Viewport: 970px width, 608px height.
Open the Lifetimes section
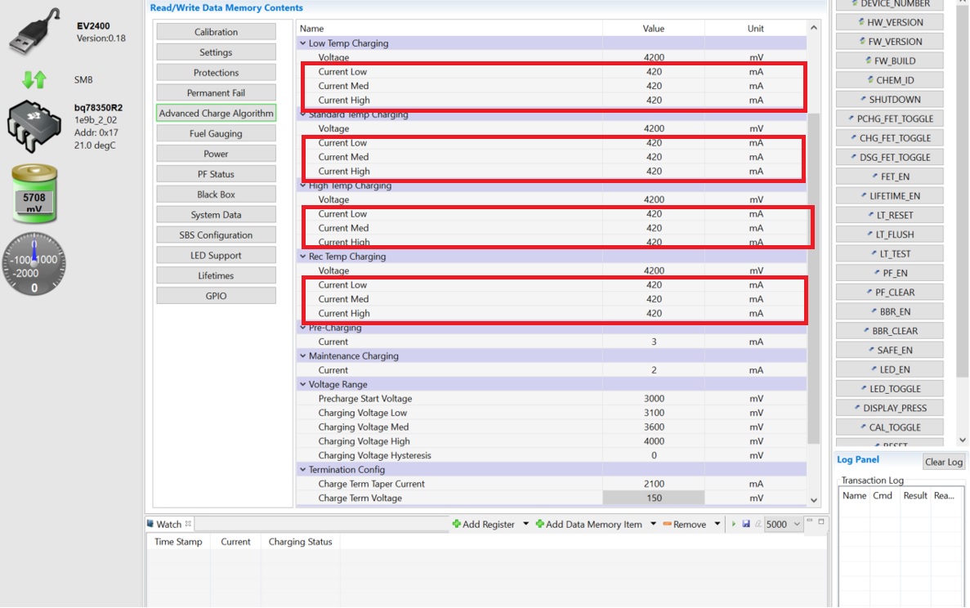216,275
